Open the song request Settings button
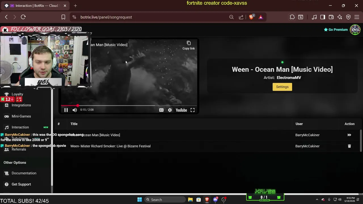 pyautogui.click(x=282, y=87)
